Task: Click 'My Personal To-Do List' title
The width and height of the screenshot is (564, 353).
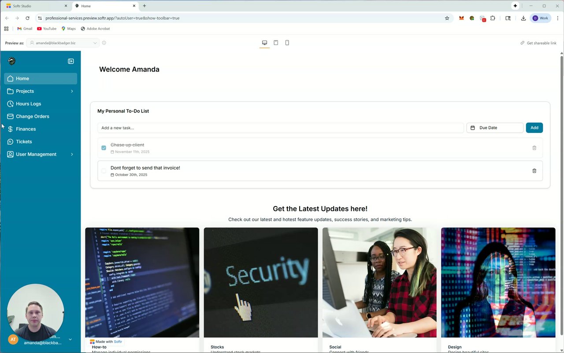Action: tap(123, 111)
